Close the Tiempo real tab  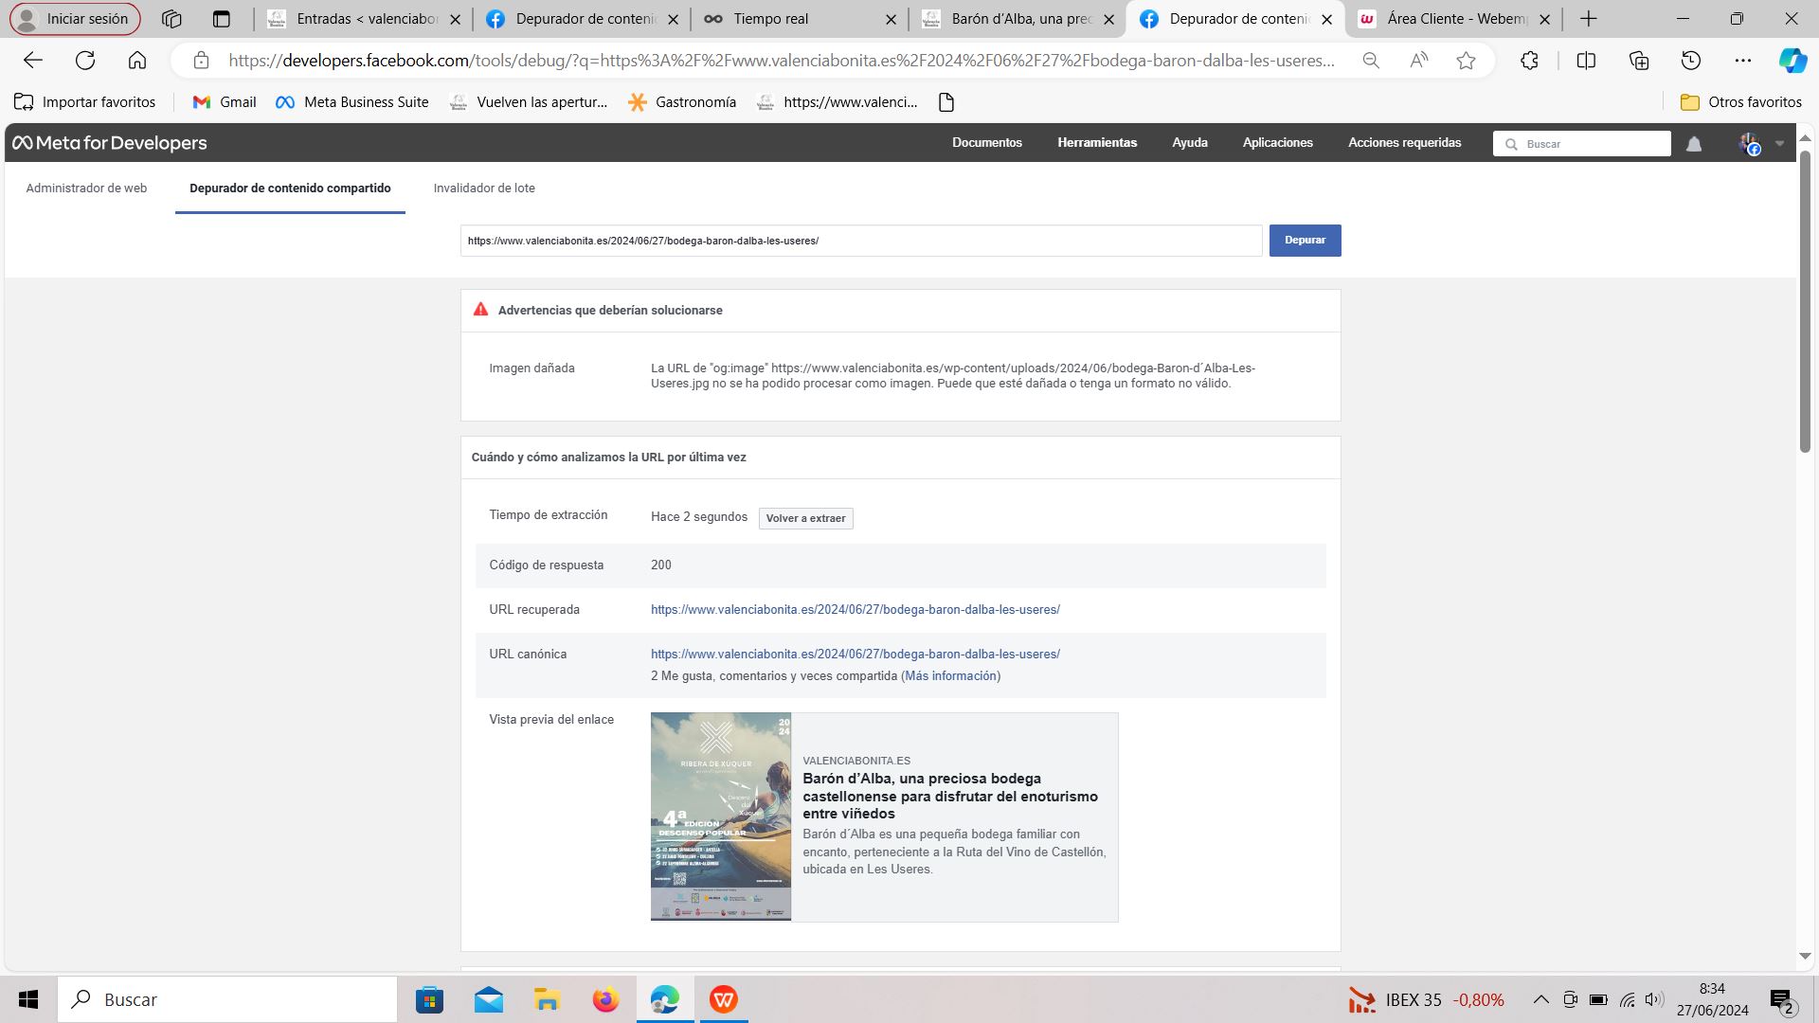tap(891, 19)
